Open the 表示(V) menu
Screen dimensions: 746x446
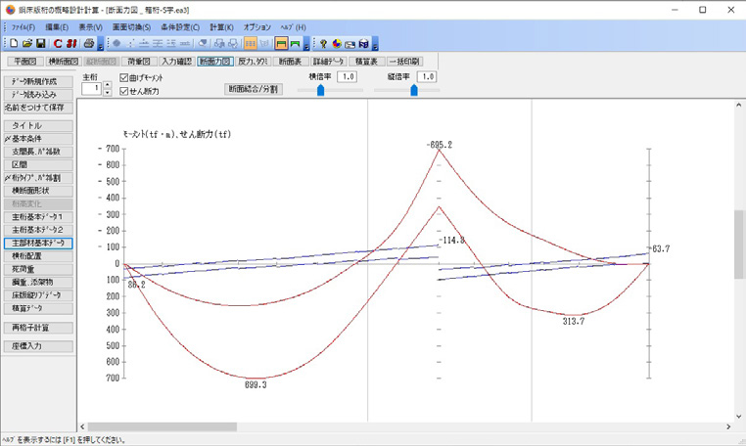point(90,27)
